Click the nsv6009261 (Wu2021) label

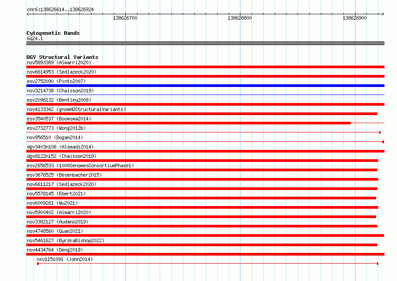[52, 203]
